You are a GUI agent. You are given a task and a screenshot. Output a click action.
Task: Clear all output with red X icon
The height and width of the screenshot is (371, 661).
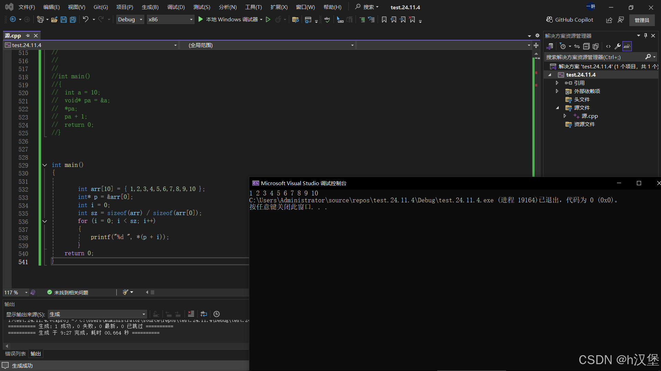[x=191, y=314]
